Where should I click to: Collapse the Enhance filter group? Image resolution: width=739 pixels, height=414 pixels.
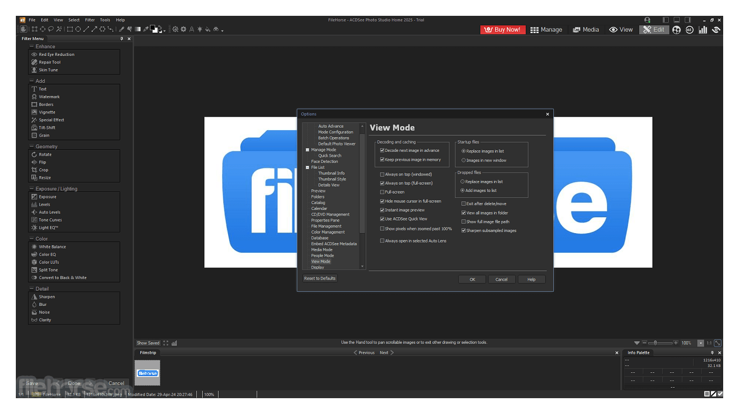[32, 46]
